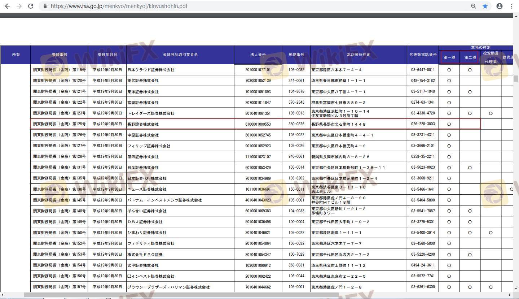Select the 第一種 column header
Viewport: 519px width, 299px height.
(449, 57)
